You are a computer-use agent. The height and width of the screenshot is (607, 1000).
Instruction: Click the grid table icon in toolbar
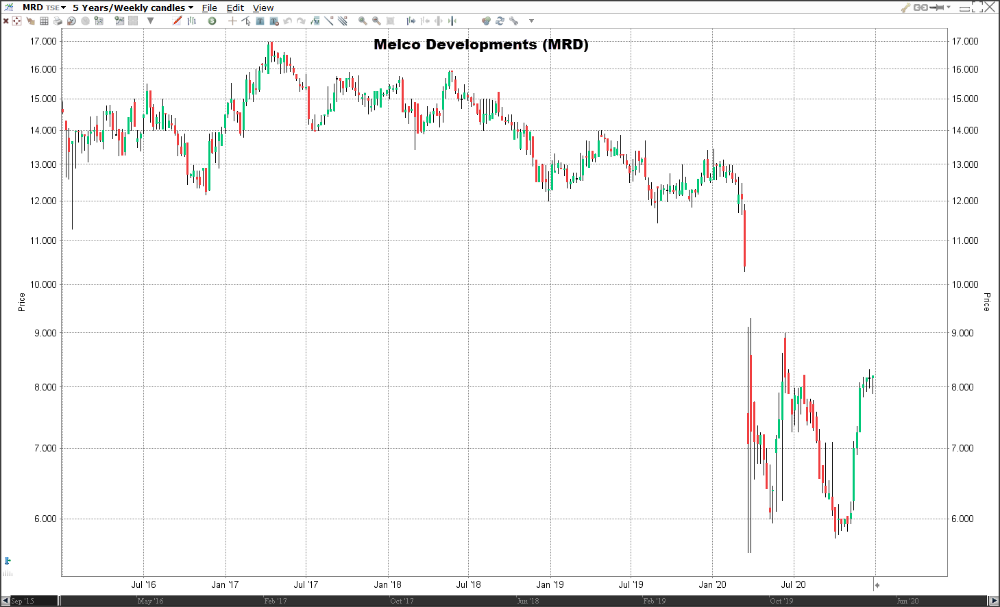(x=44, y=21)
